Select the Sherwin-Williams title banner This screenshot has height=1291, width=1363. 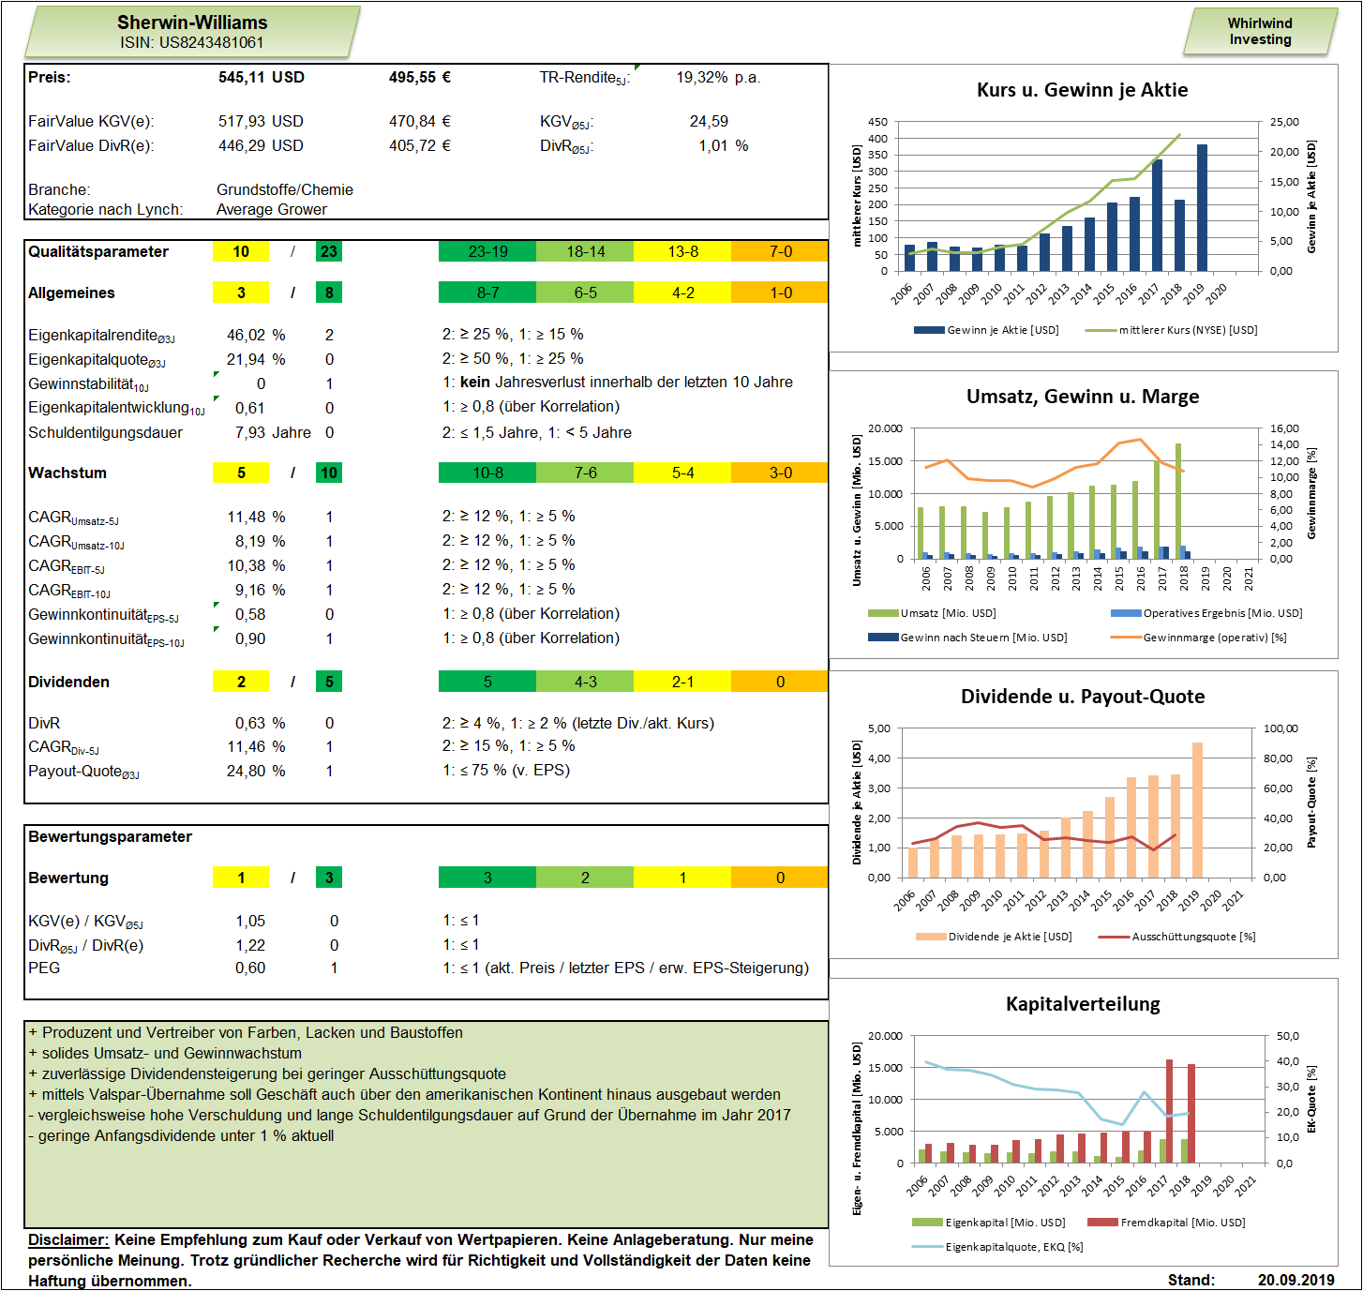tap(192, 32)
